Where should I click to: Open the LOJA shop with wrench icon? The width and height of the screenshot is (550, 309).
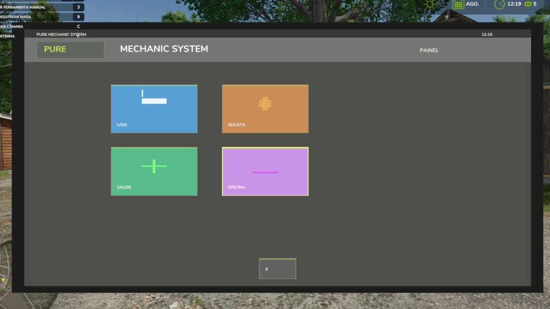154,98
